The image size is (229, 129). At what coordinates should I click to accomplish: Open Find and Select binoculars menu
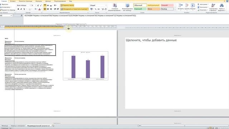point(221,7)
